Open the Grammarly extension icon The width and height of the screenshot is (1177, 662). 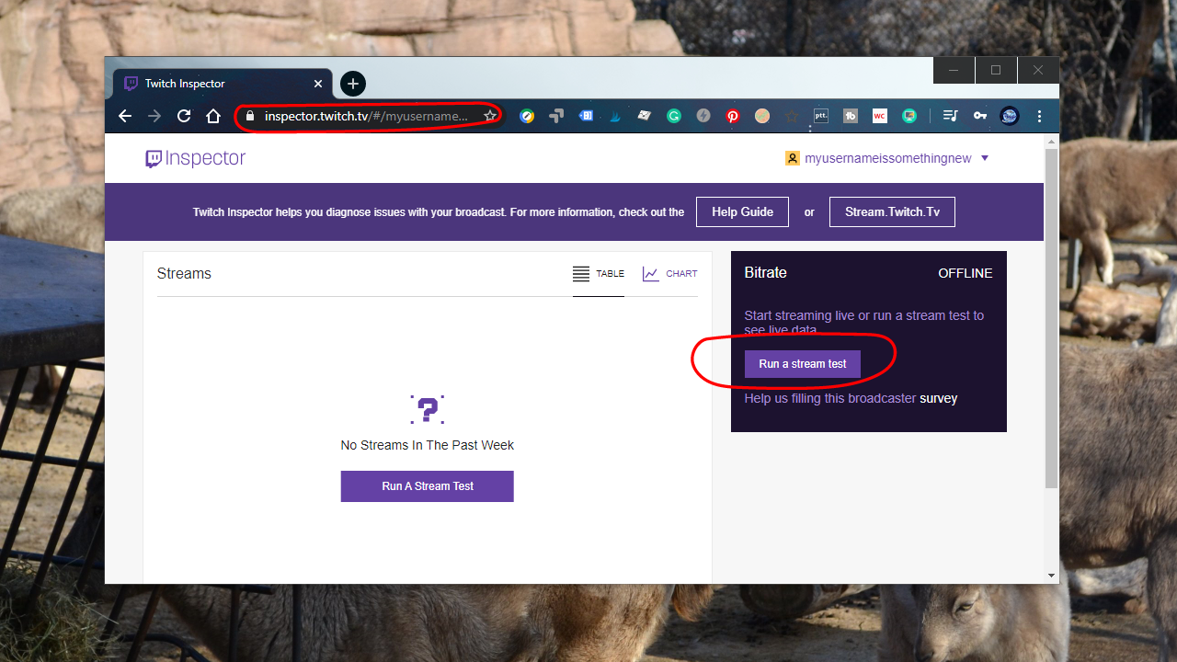[674, 116]
